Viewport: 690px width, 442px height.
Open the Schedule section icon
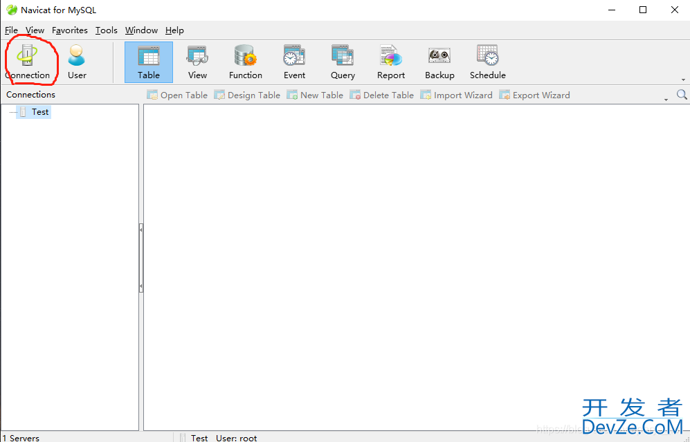click(x=488, y=62)
